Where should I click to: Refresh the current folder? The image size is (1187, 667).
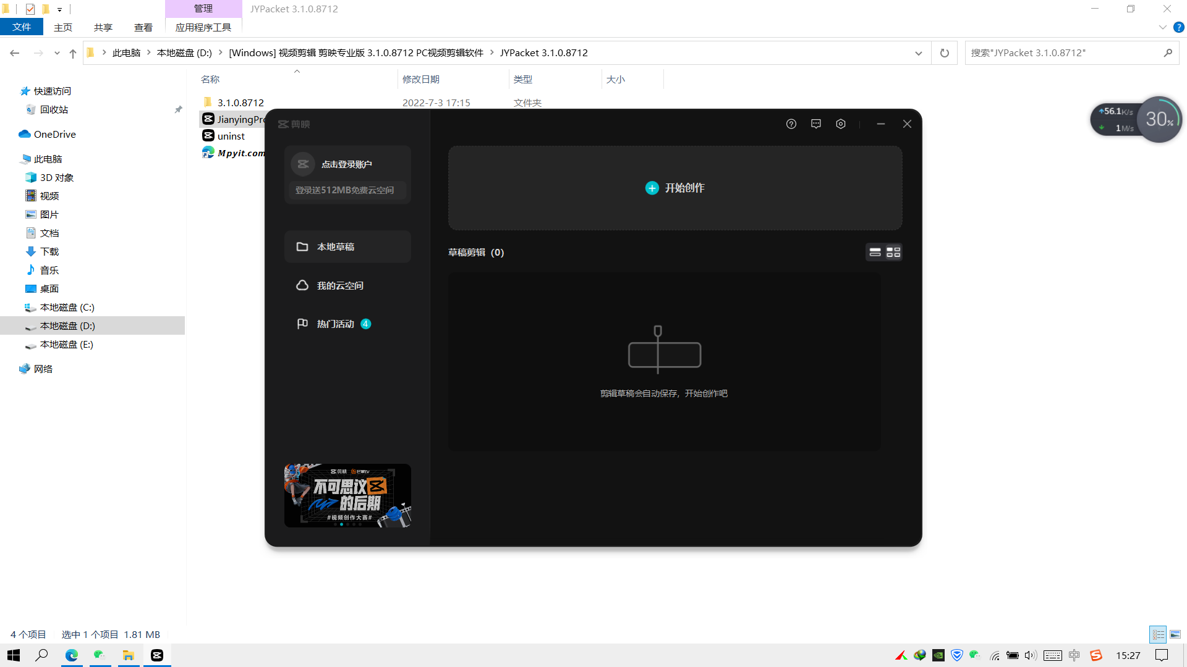(x=944, y=53)
